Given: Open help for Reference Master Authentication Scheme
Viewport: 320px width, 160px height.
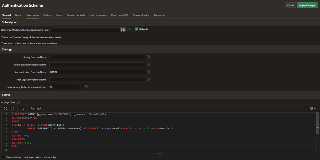Looking at the screenshot, I should click(x=129, y=30).
